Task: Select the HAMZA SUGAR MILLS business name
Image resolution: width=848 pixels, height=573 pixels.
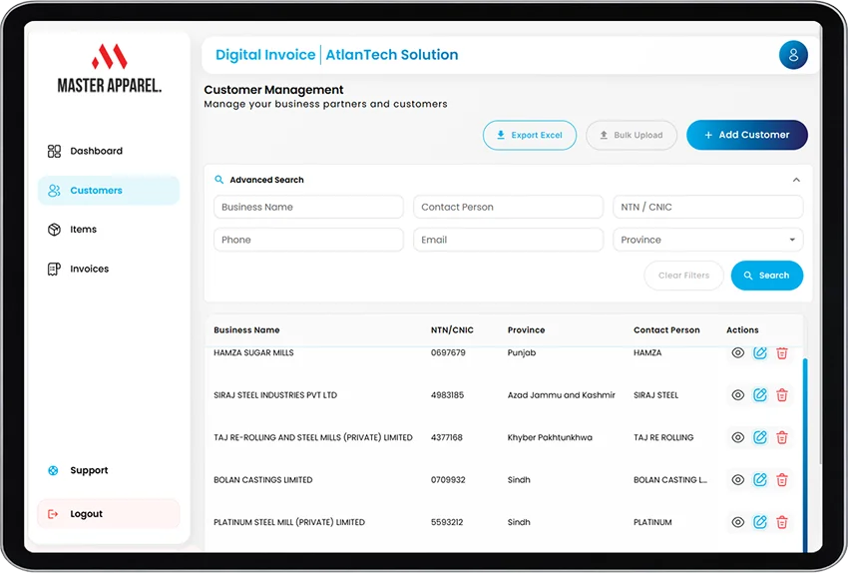Action: 253,352
